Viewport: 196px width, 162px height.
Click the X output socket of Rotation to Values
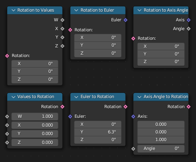pos(62,29)
